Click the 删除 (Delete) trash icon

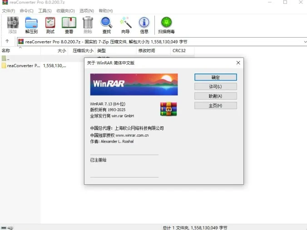click(88, 25)
